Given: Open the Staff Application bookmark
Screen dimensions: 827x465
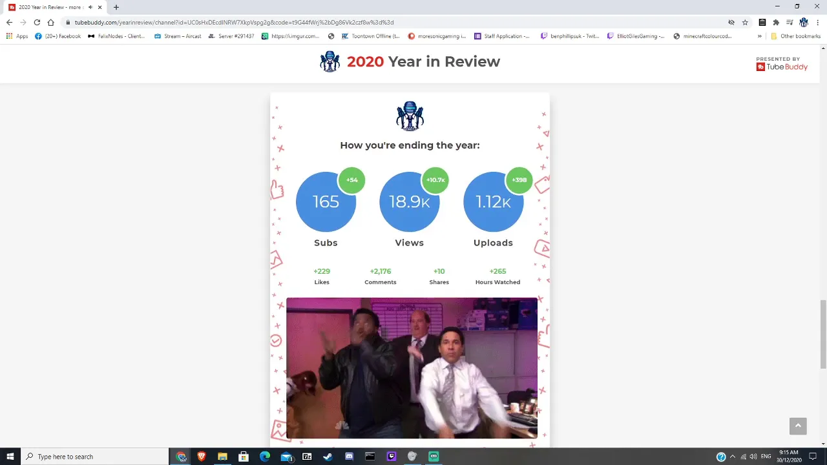Looking at the screenshot, I should point(502,36).
